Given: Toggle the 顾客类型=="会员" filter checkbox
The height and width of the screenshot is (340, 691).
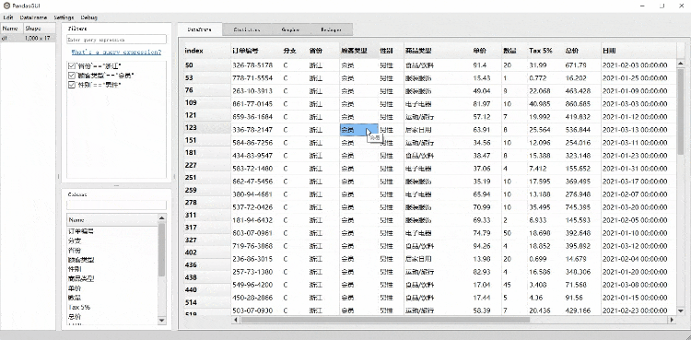Looking at the screenshot, I should coord(72,76).
